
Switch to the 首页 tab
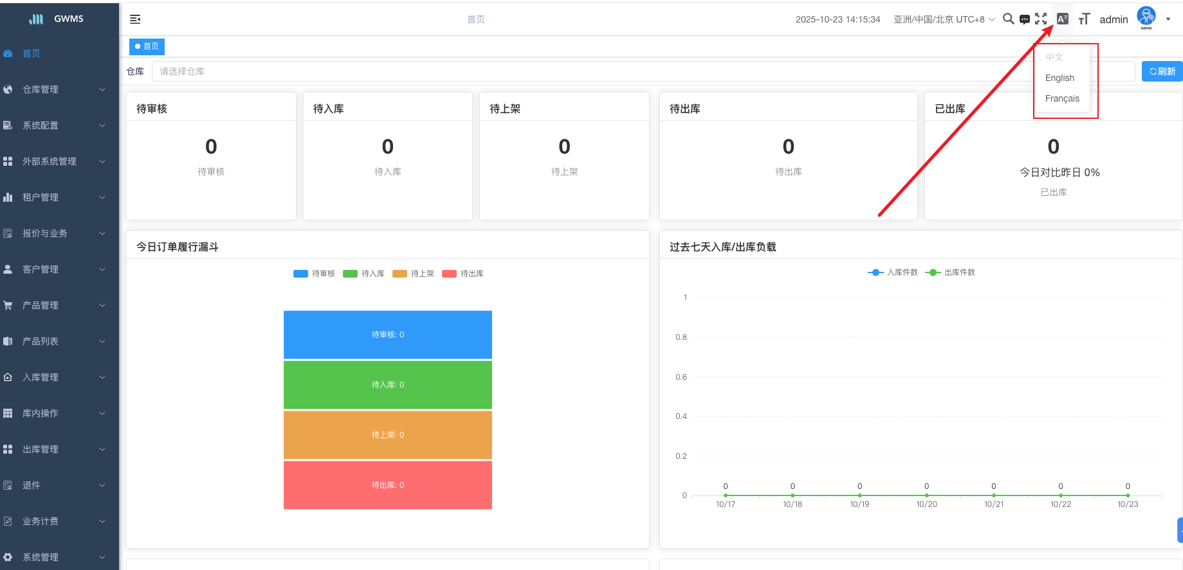147,46
